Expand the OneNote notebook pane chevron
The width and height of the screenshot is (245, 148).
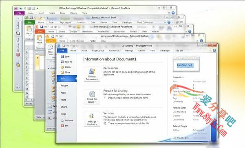(x=18, y=18)
